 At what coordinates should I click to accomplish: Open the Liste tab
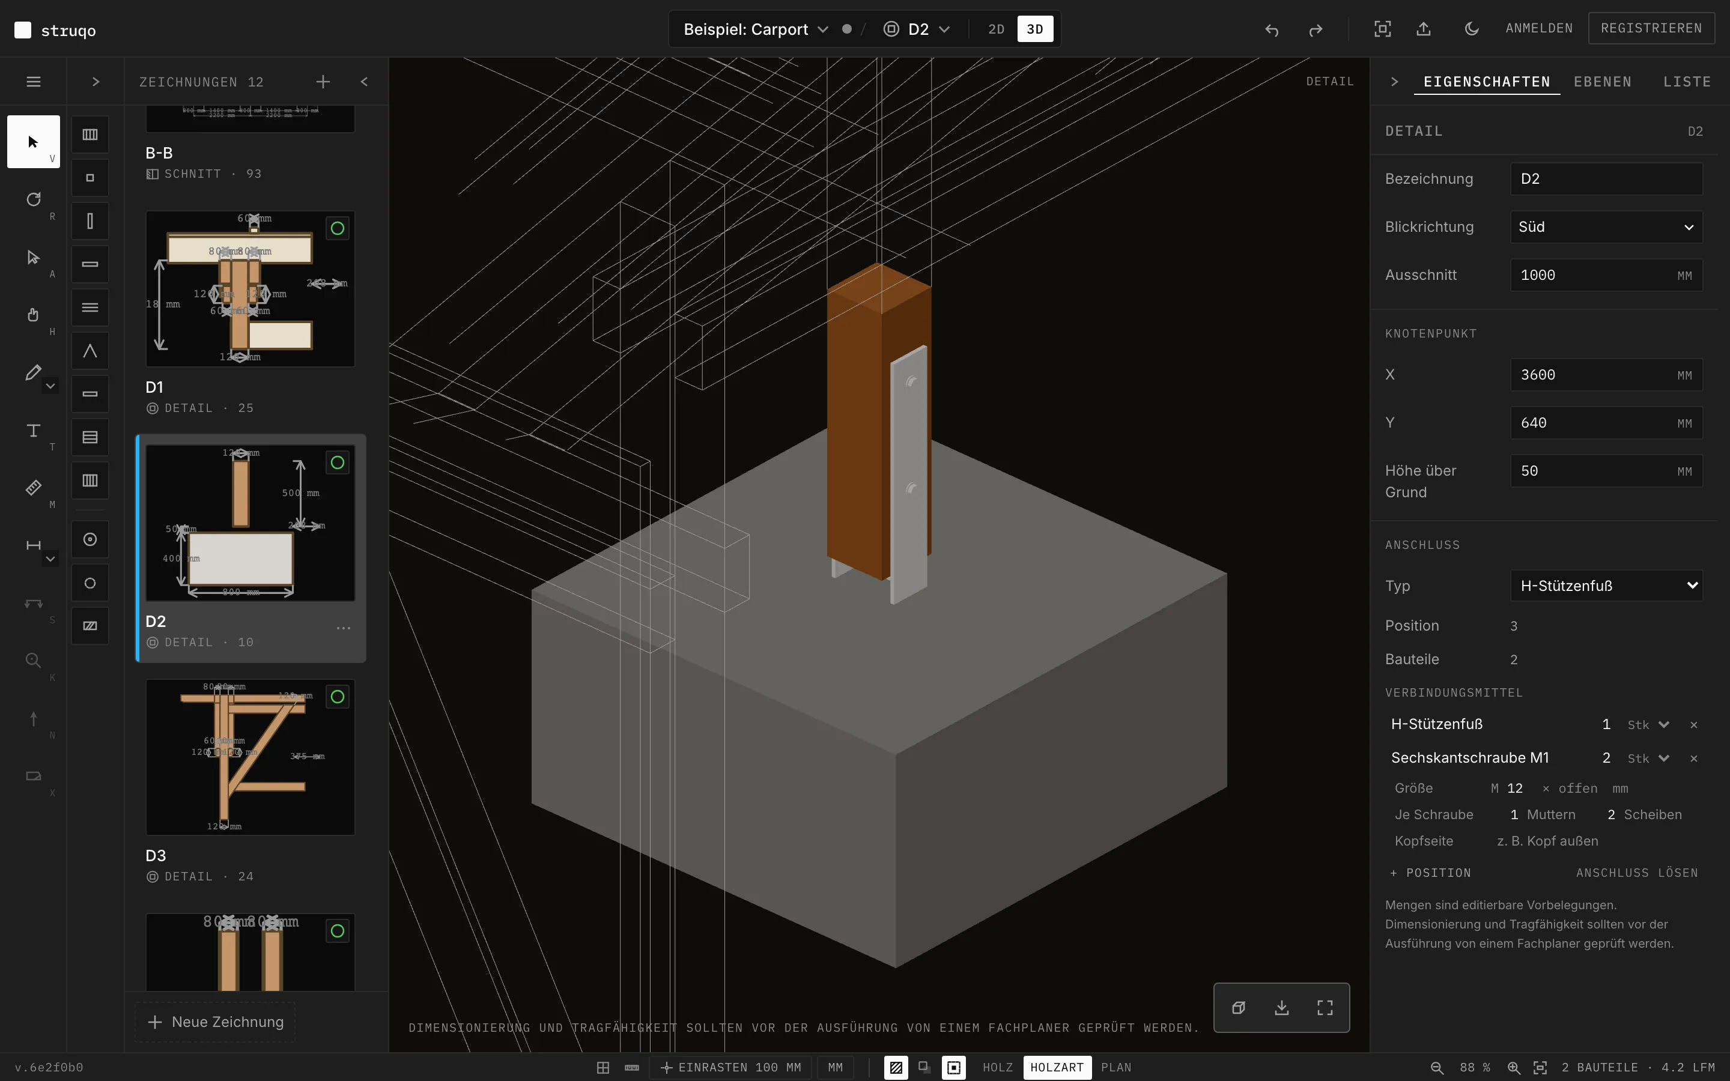pyautogui.click(x=1686, y=82)
